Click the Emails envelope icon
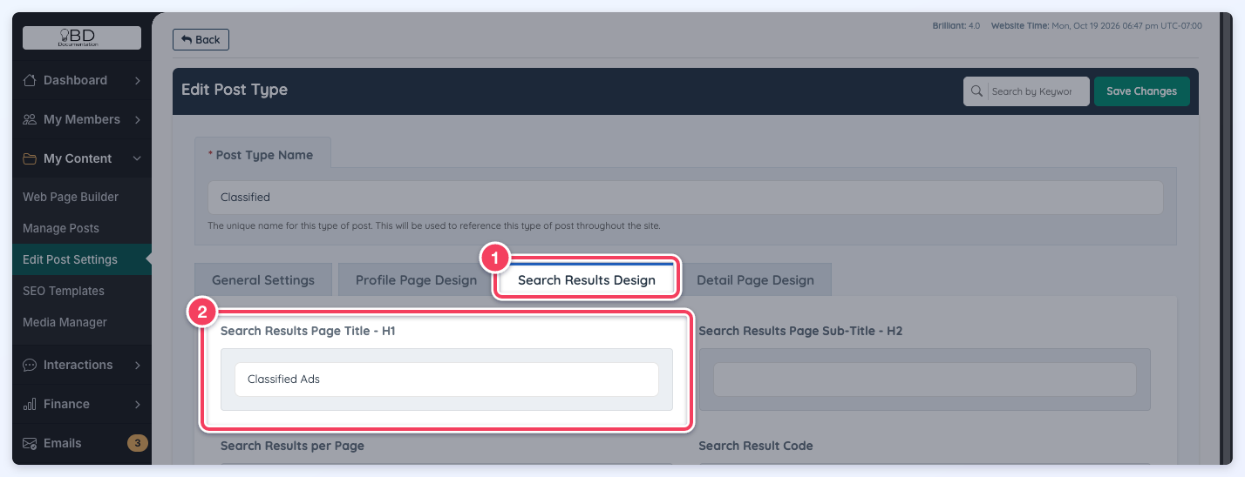Viewport: 1245px width, 477px height. (30, 443)
